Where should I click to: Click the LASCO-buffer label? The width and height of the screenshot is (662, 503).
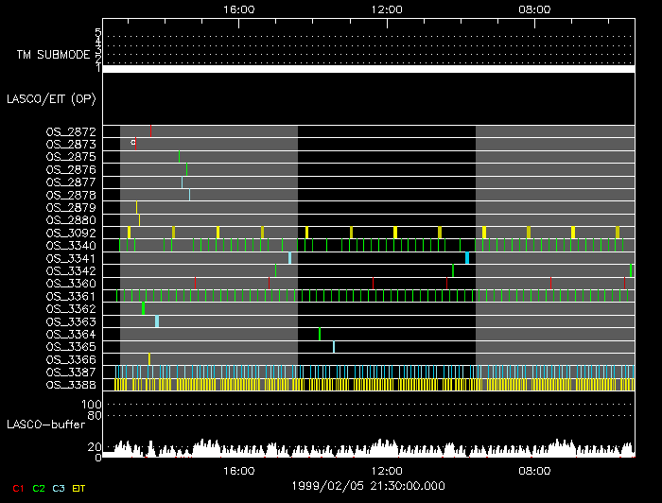(45, 425)
